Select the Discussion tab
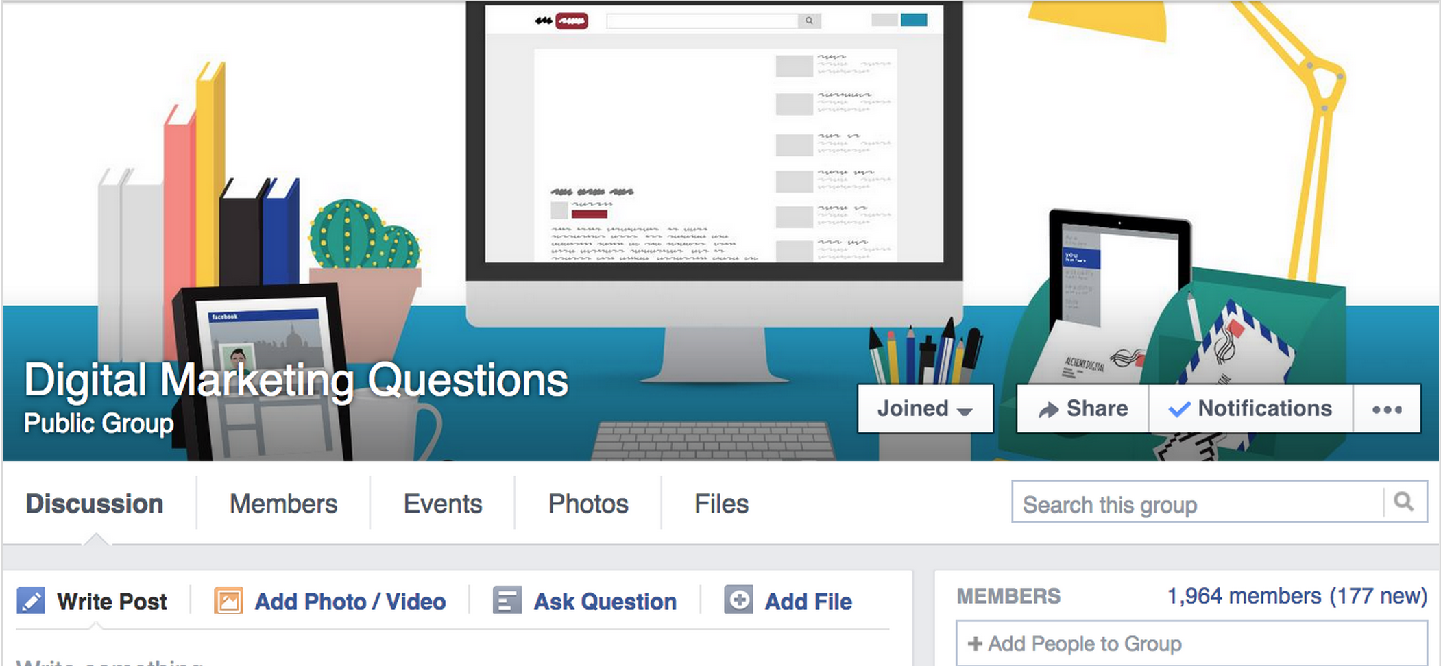Image resolution: width=1441 pixels, height=666 pixels. tap(95, 504)
